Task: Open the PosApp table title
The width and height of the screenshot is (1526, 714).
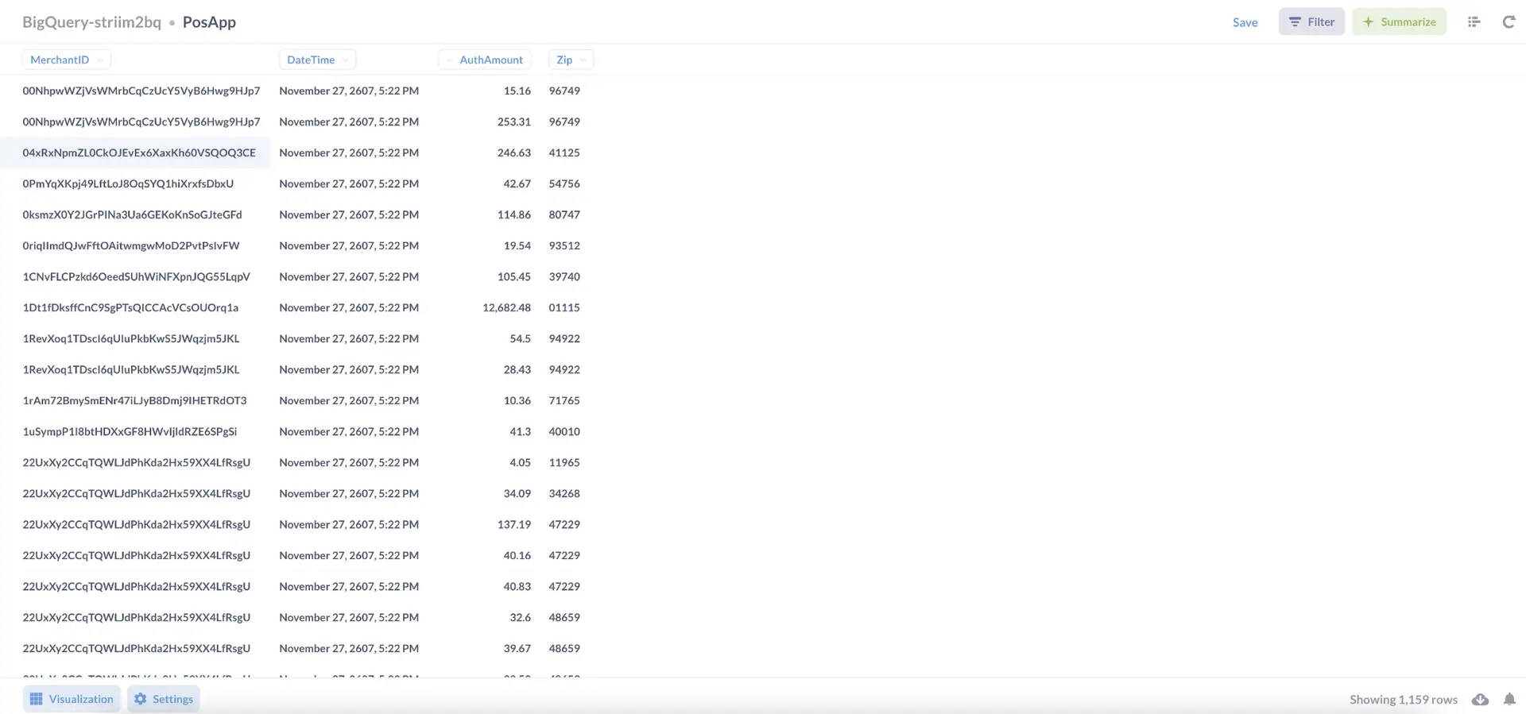Action: tap(209, 22)
